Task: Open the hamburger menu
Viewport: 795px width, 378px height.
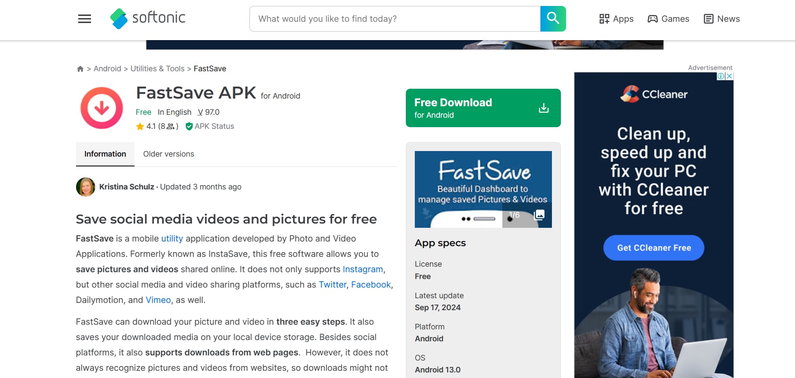Action: 85,19
